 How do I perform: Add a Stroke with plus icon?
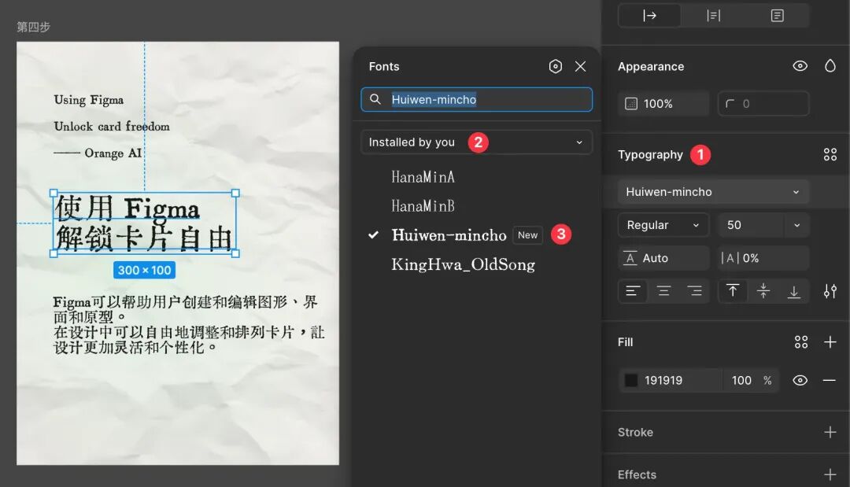pos(830,432)
